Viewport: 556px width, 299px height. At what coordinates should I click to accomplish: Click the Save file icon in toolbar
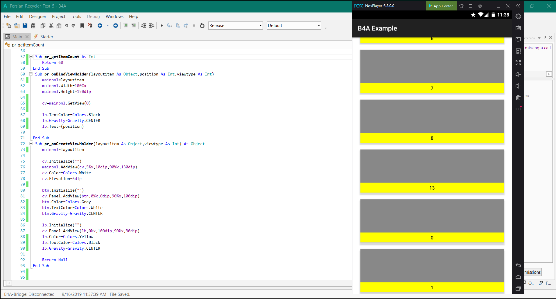click(25, 26)
